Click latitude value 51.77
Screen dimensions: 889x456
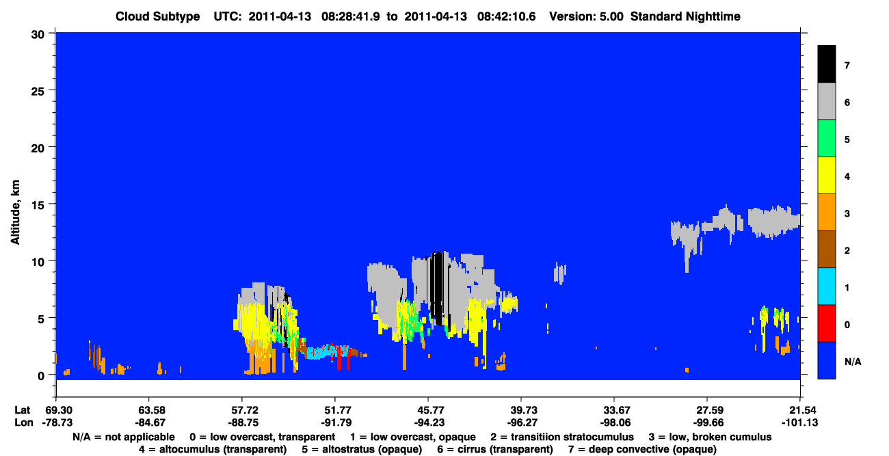tap(335, 410)
